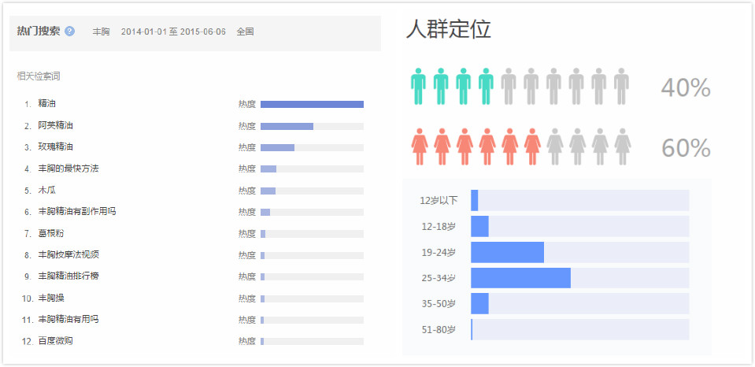Click the 相关检索词 section label
This screenshot has height=367, width=755.
[39, 76]
